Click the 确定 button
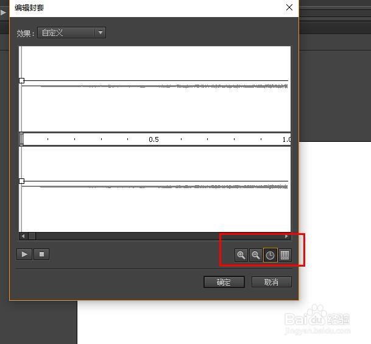The image size is (371, 344). (224, 282)
